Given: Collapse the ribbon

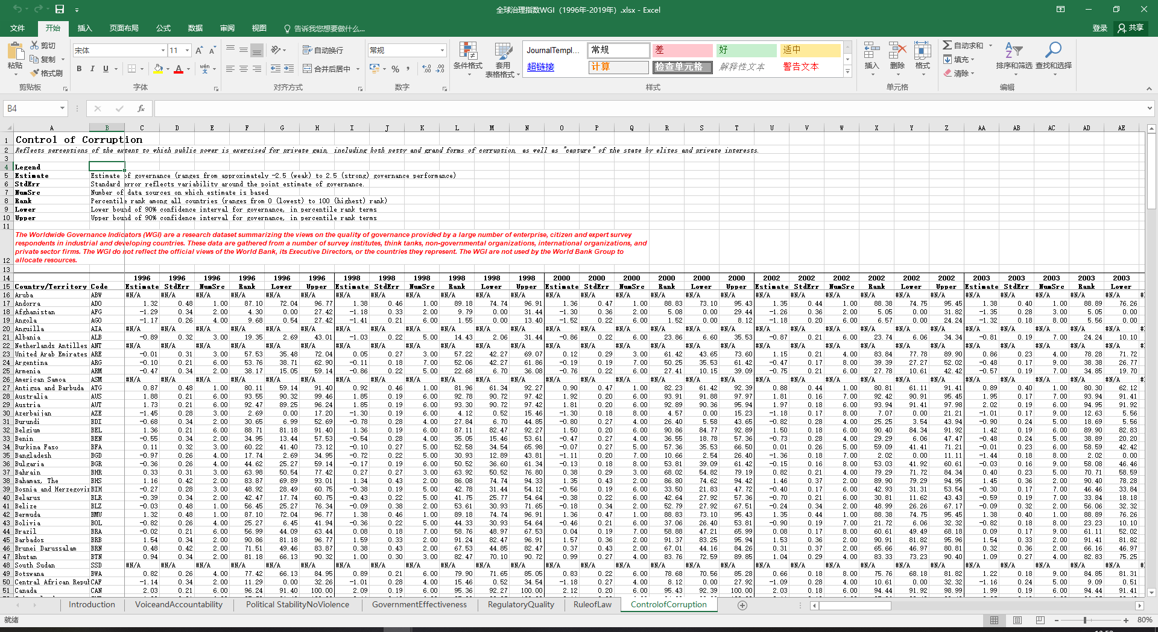Looking at the screenshot, I should tap(1149, 88).
